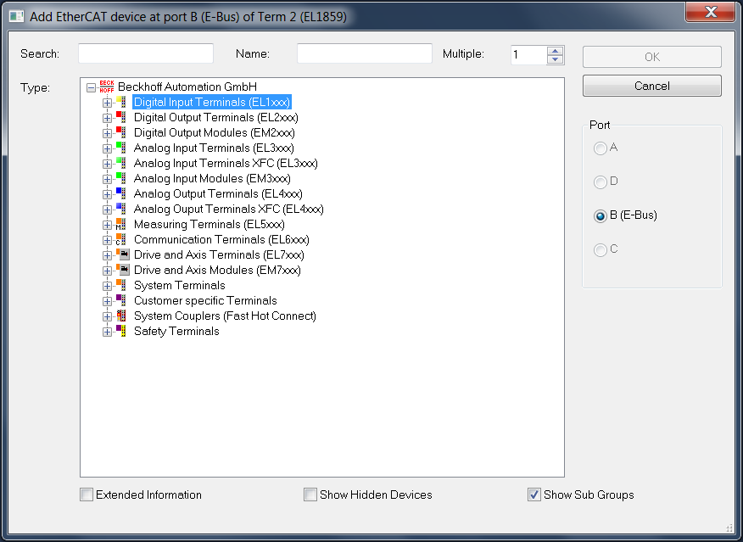Click the dialog title bar window icon
Screen dimensions: 743x542
tap(17, 17)
